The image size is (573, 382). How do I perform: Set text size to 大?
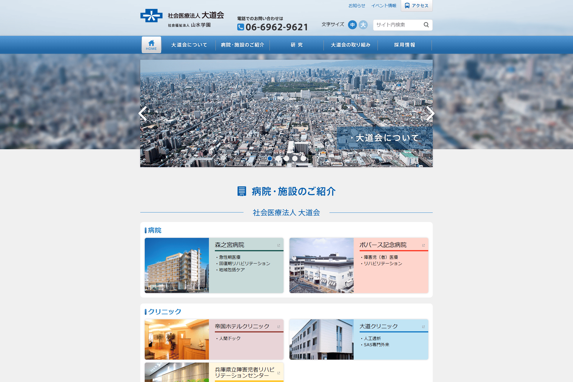tap(363, 25)
